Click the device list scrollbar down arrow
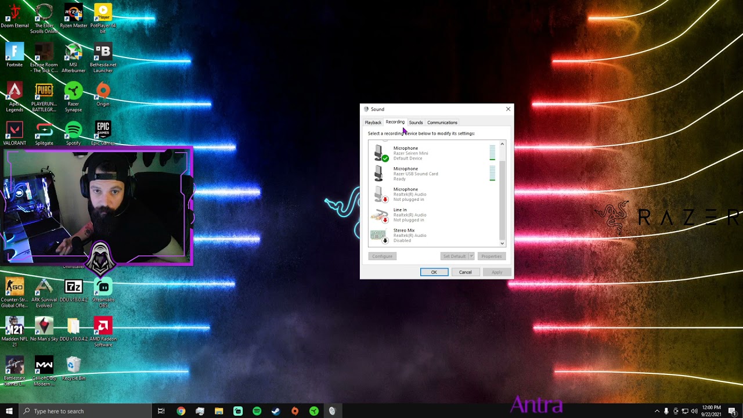The image size is (743, 418). coord(502,243)
